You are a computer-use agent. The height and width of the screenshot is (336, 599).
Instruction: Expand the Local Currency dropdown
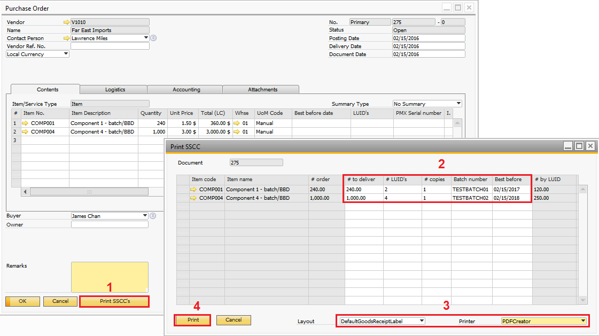tap(66, 54)
